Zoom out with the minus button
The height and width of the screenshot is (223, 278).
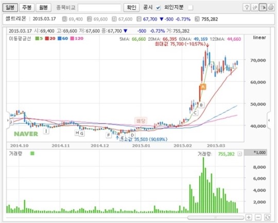pos(258,217)
